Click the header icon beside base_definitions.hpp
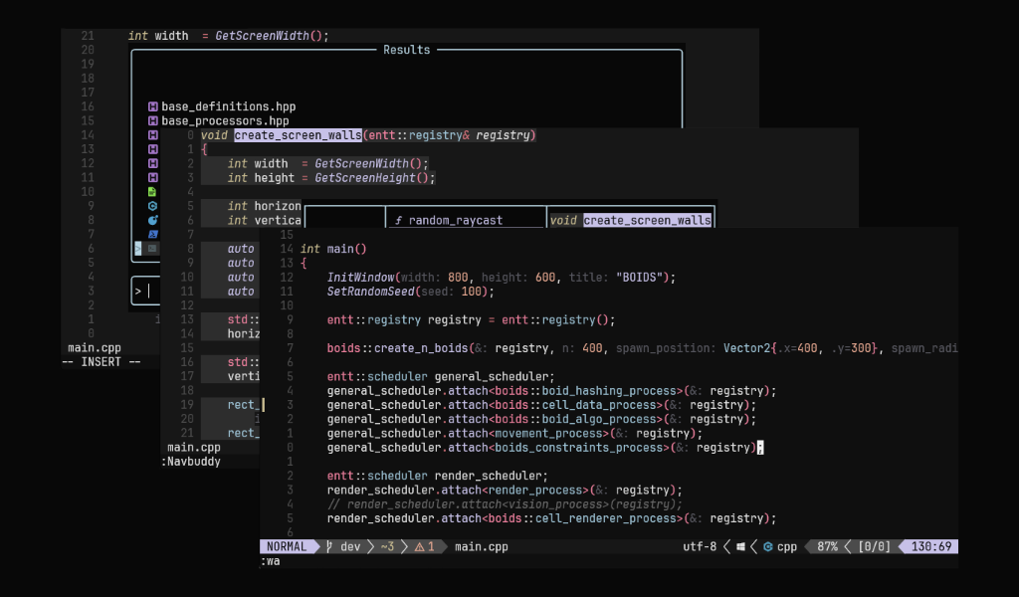Image resolution: width=1019 pixels, height=597 pixels. point(152,106)
